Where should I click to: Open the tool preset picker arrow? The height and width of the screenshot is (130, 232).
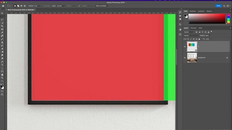pyautogui.click(x=11, y=6)
